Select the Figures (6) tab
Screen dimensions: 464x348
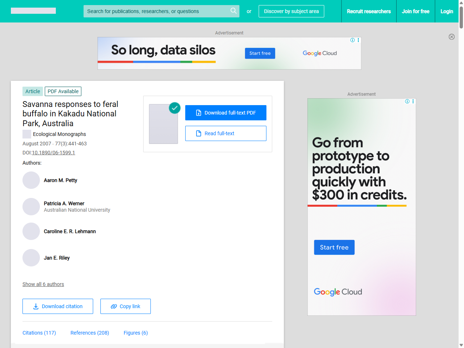(x=136, y=333)
